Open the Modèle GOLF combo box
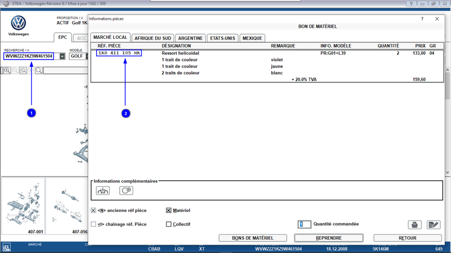 [x=79, y=56]
